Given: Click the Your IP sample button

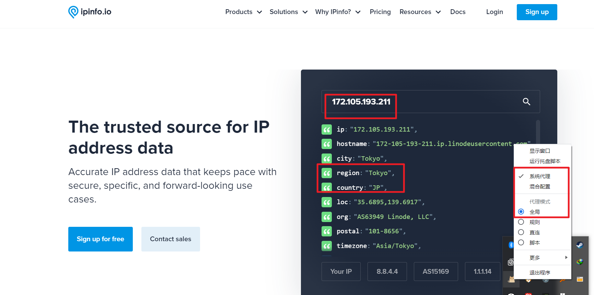Looking at the screenshot, I should (x=341, y=271).
